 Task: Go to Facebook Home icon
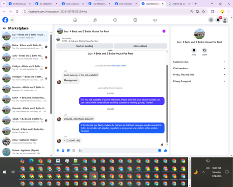(x=75, y=20)
